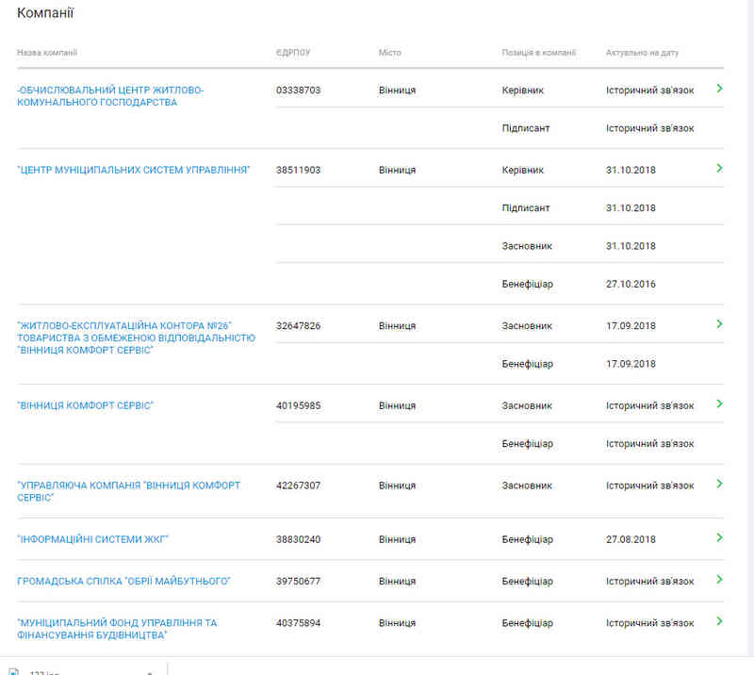Image resolution: width=754 pixels, height=675 pixels.
Task: Open УПРАВЛЯЮЧА КОМПАНІЯ "ВІННИЦЯ КОМФОРТ СЕРВІС" link
Action: (x=128, y=491)
